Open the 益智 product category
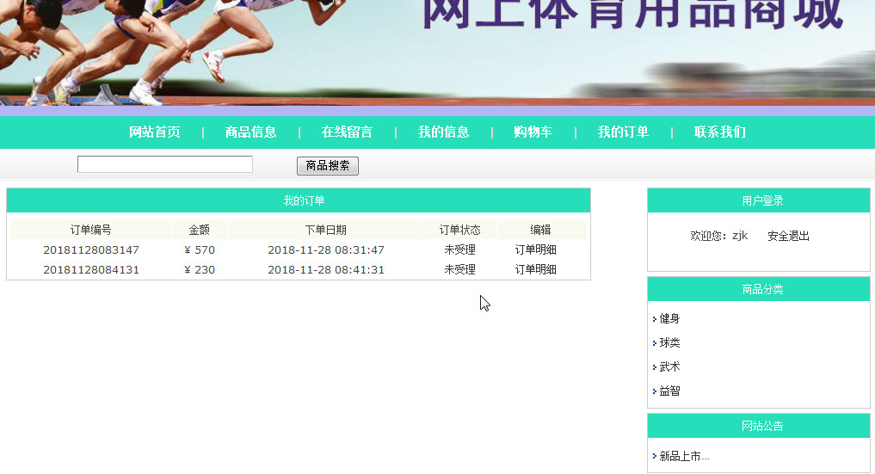 point(669,391)
